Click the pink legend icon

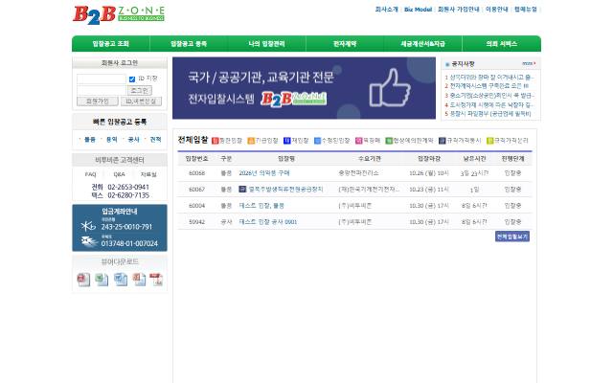tap(358, 141)
